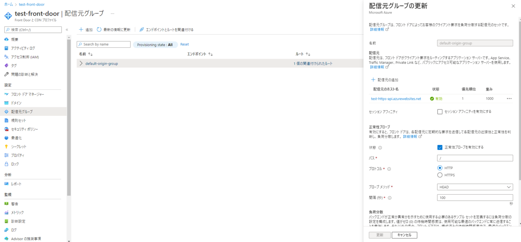This screenshot has width=521, height=242.
Task: Open セキュリティ ポリシー page
Action: 24,129
